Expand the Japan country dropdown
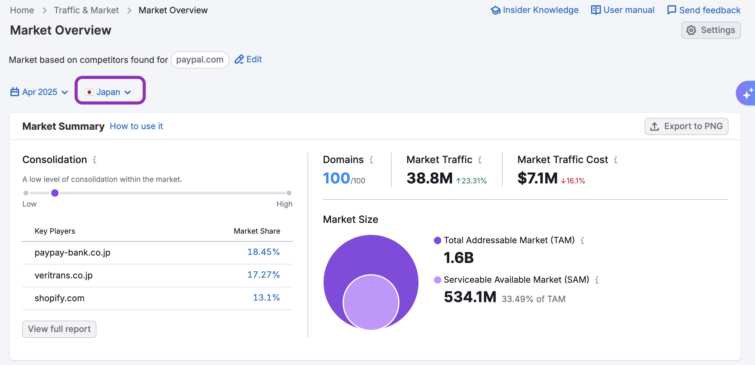Image resolution: width=755 pixels, height=365 pixels. point(108,92)
